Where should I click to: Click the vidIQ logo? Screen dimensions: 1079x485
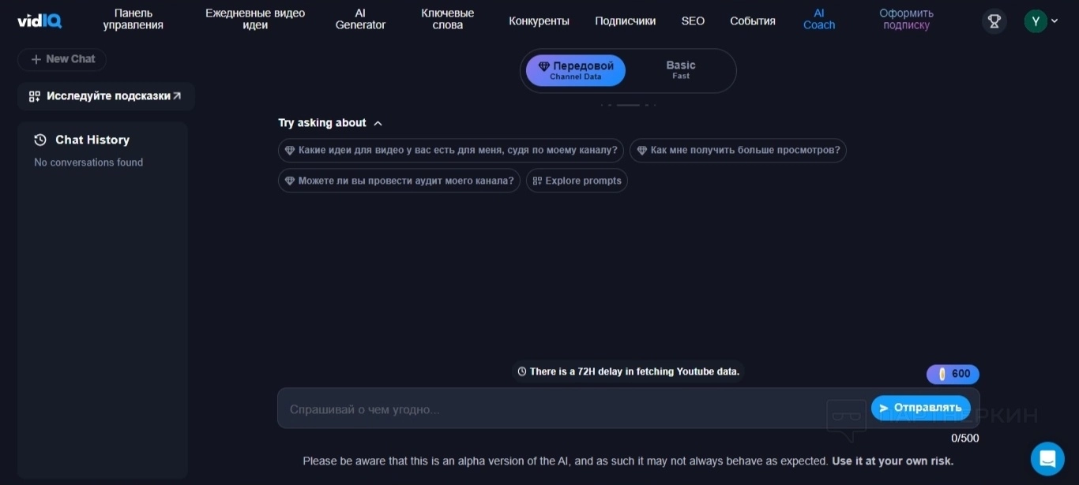[x=39, y=21]
